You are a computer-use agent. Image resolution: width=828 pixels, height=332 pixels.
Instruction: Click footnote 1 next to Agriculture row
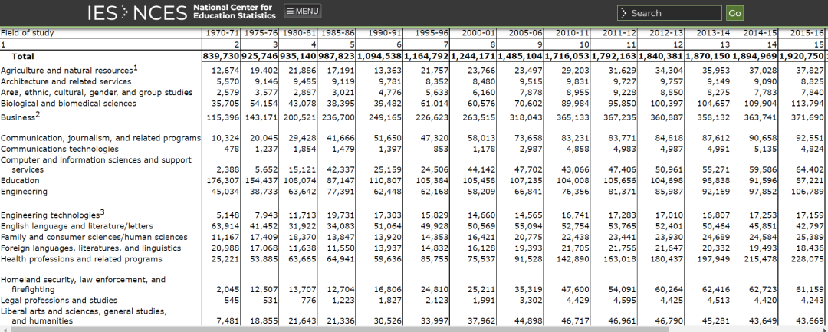tap(136, 67)
